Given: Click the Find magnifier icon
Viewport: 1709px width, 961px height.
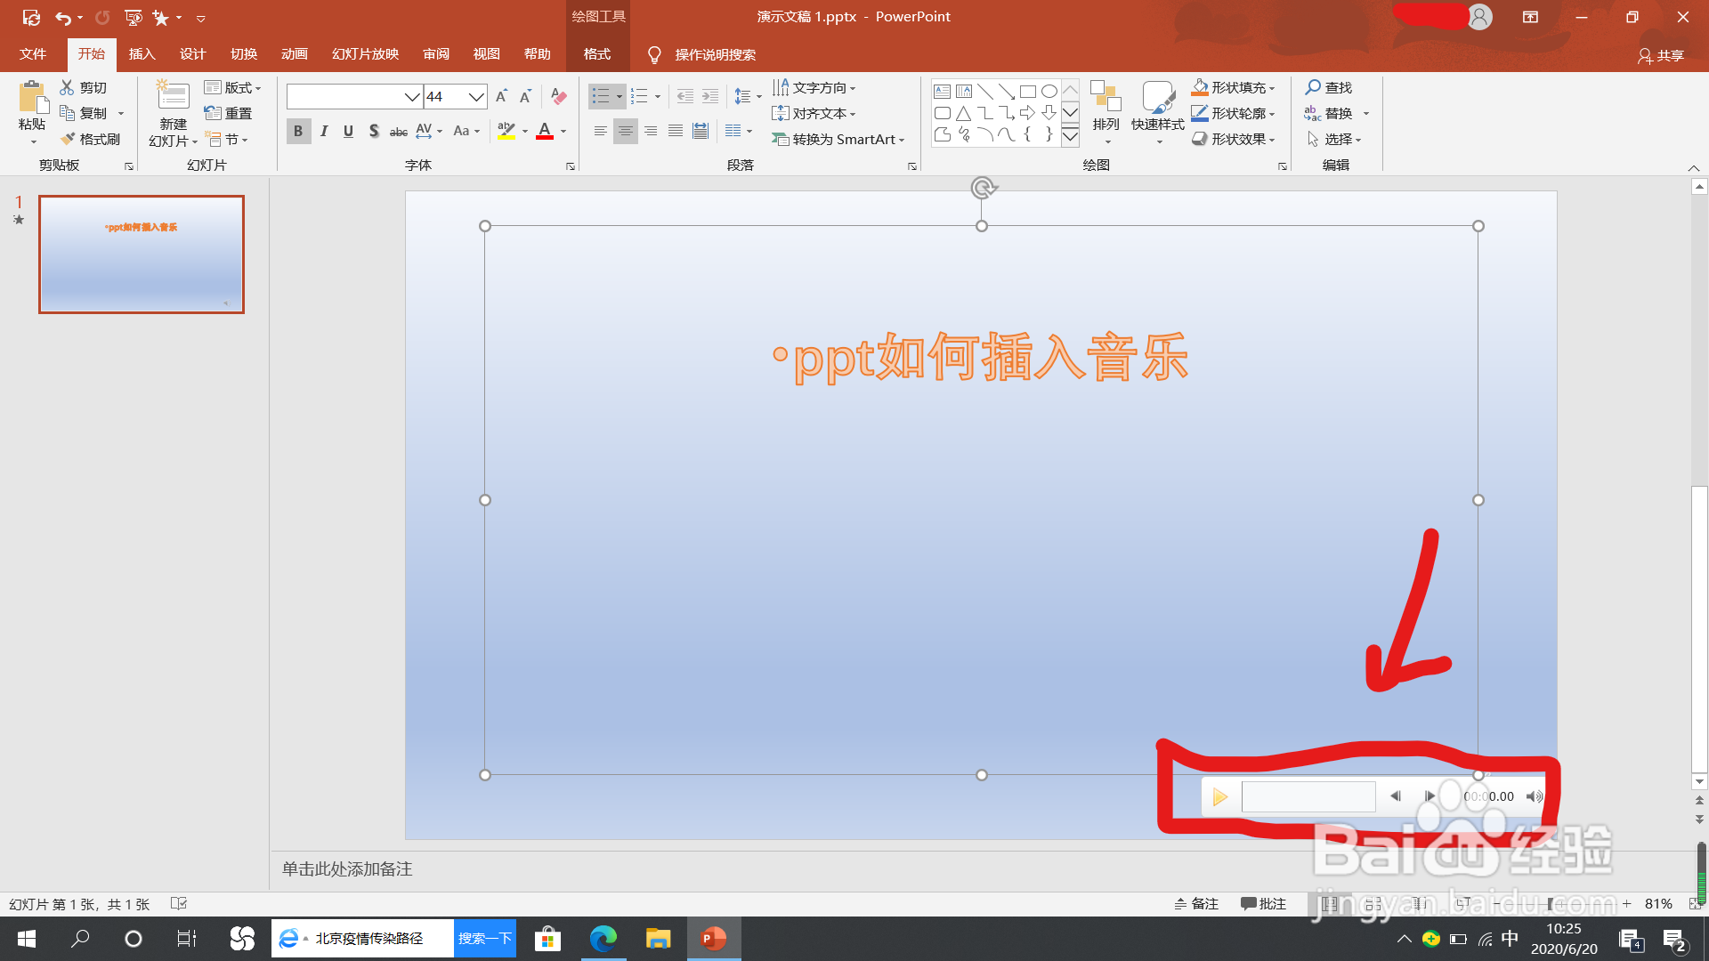Looking at the screenshot, I should 1313,87.
